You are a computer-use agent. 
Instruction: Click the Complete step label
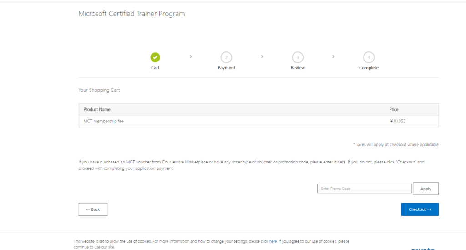369,68
